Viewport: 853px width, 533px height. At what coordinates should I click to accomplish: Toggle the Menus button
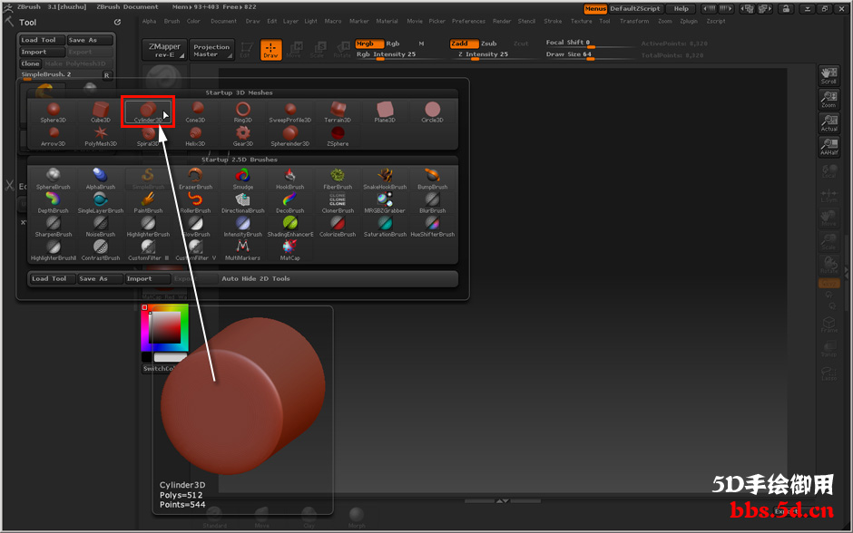(x=595, y=9)
